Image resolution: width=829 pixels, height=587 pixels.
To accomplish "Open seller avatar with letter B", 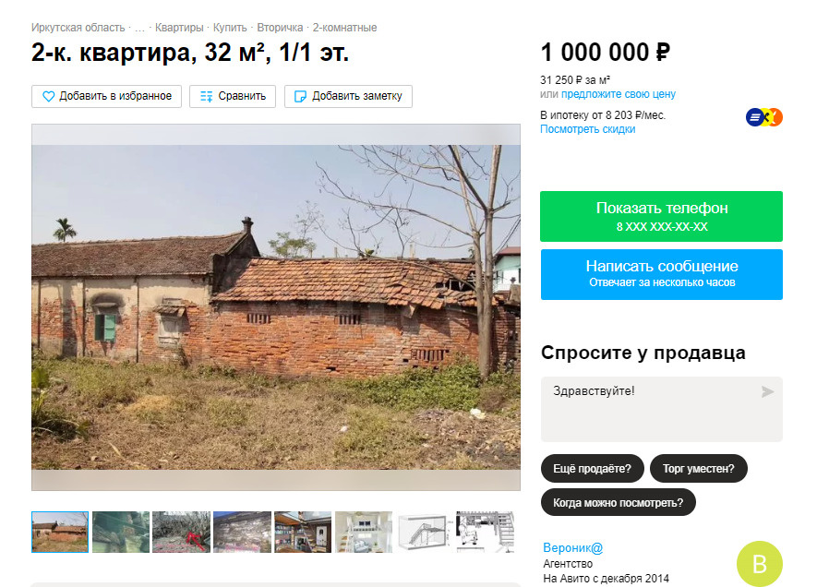I will (759, 564).
